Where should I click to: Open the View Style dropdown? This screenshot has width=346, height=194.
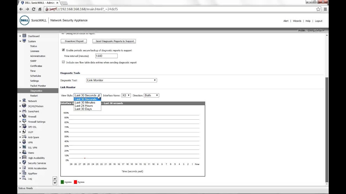click(87, 95)
